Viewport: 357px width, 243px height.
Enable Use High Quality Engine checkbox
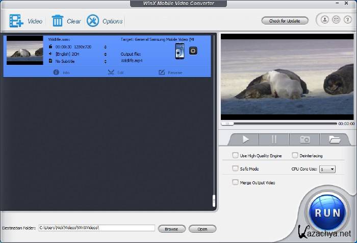pyautogui.click(x=235, y=155)
